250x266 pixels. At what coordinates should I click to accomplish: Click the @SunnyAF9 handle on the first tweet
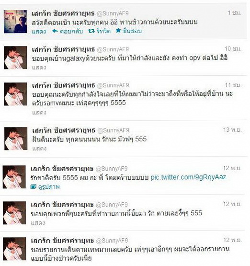[x=113, y=13]
